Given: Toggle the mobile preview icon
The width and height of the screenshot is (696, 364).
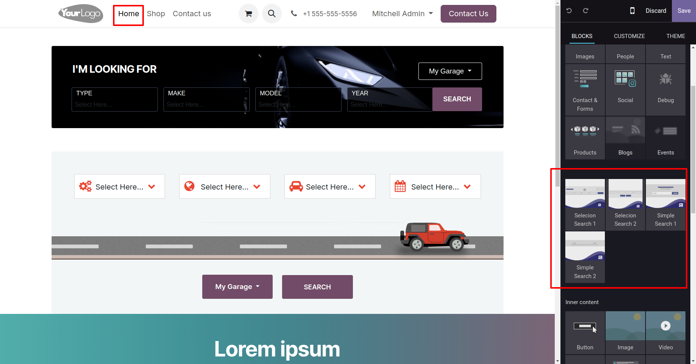Looking at the screenshot, I should point(632,11).
